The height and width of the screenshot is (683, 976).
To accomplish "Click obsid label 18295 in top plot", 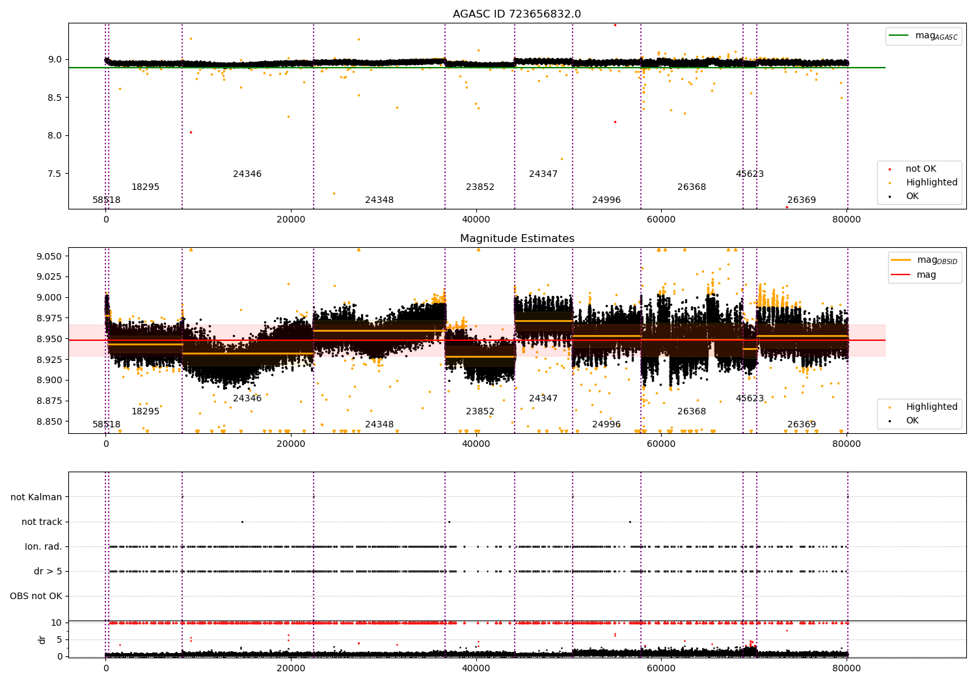I will [145, 187].
